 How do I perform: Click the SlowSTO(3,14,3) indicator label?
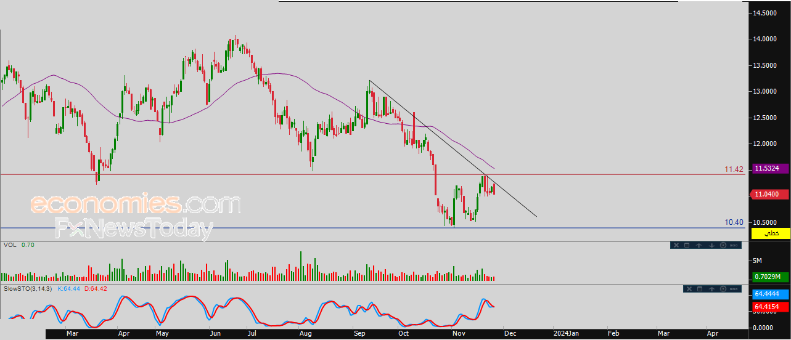pyautogui.click(x=28, y=288)
